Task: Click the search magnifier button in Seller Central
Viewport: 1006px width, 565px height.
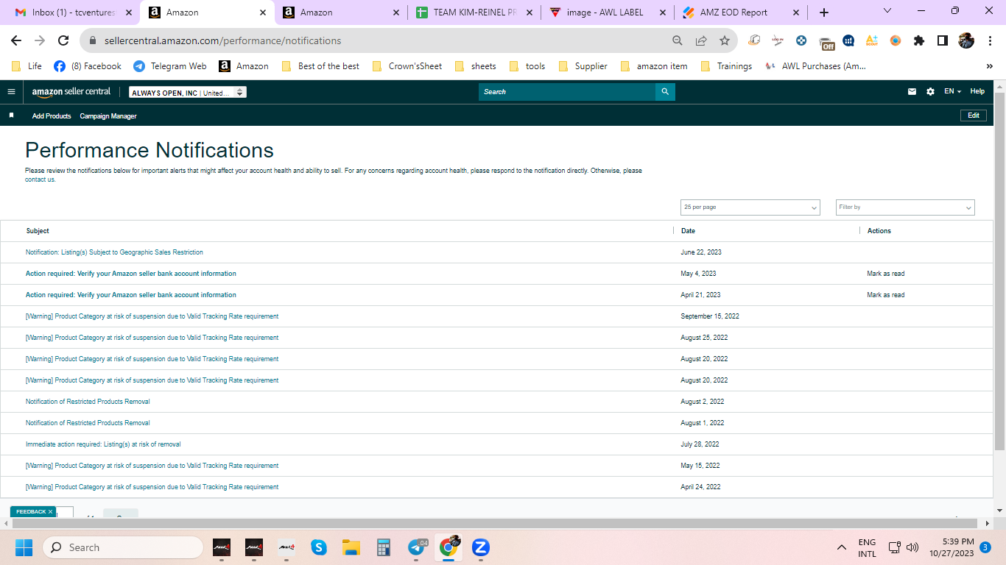Action: (x=665, y=92)
